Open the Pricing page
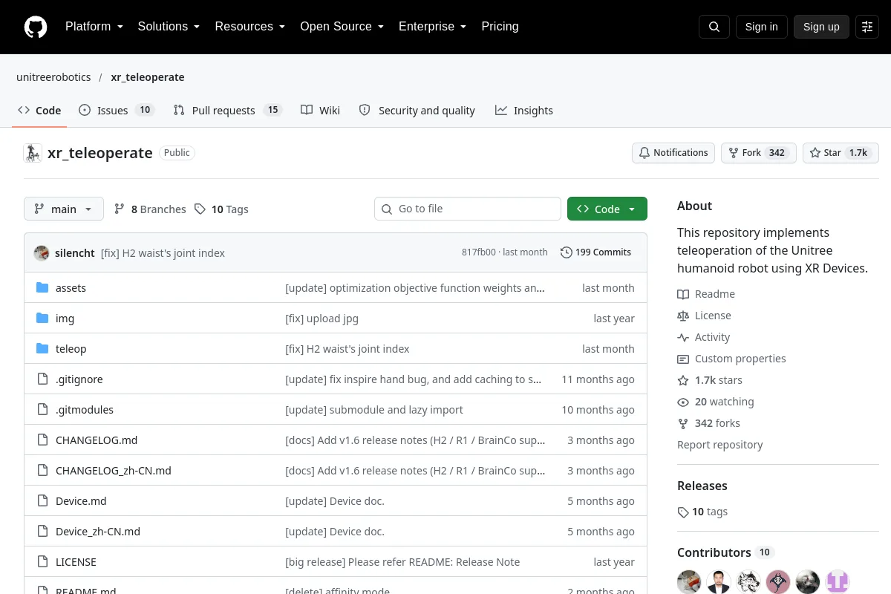The height and width of the screenshot is (594, 891). click(x=500, y=27)
